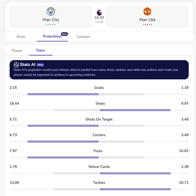Open the Man Utd team name
Image resolution: width=196 pixels, height=196 pixels.
[x=147, y=20]
